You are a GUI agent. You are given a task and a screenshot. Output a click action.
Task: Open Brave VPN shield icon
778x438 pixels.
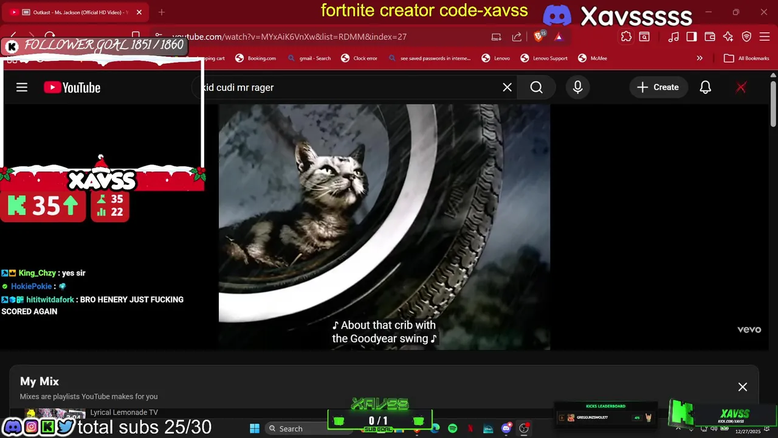point(747,37)
